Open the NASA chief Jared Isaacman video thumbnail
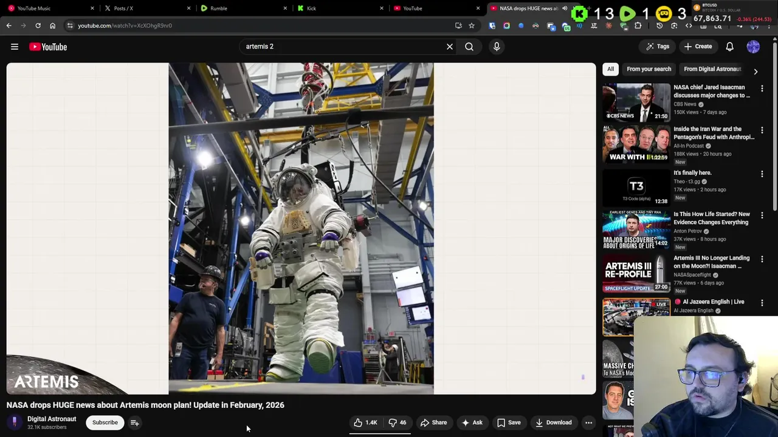This screenshot has width=778, height=437. pyautogui.click(x=636, y=102)
